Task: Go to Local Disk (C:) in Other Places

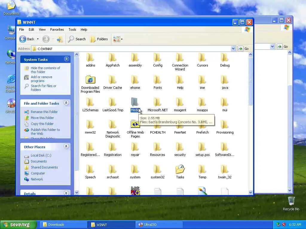Action: click(x=41, y=155)
